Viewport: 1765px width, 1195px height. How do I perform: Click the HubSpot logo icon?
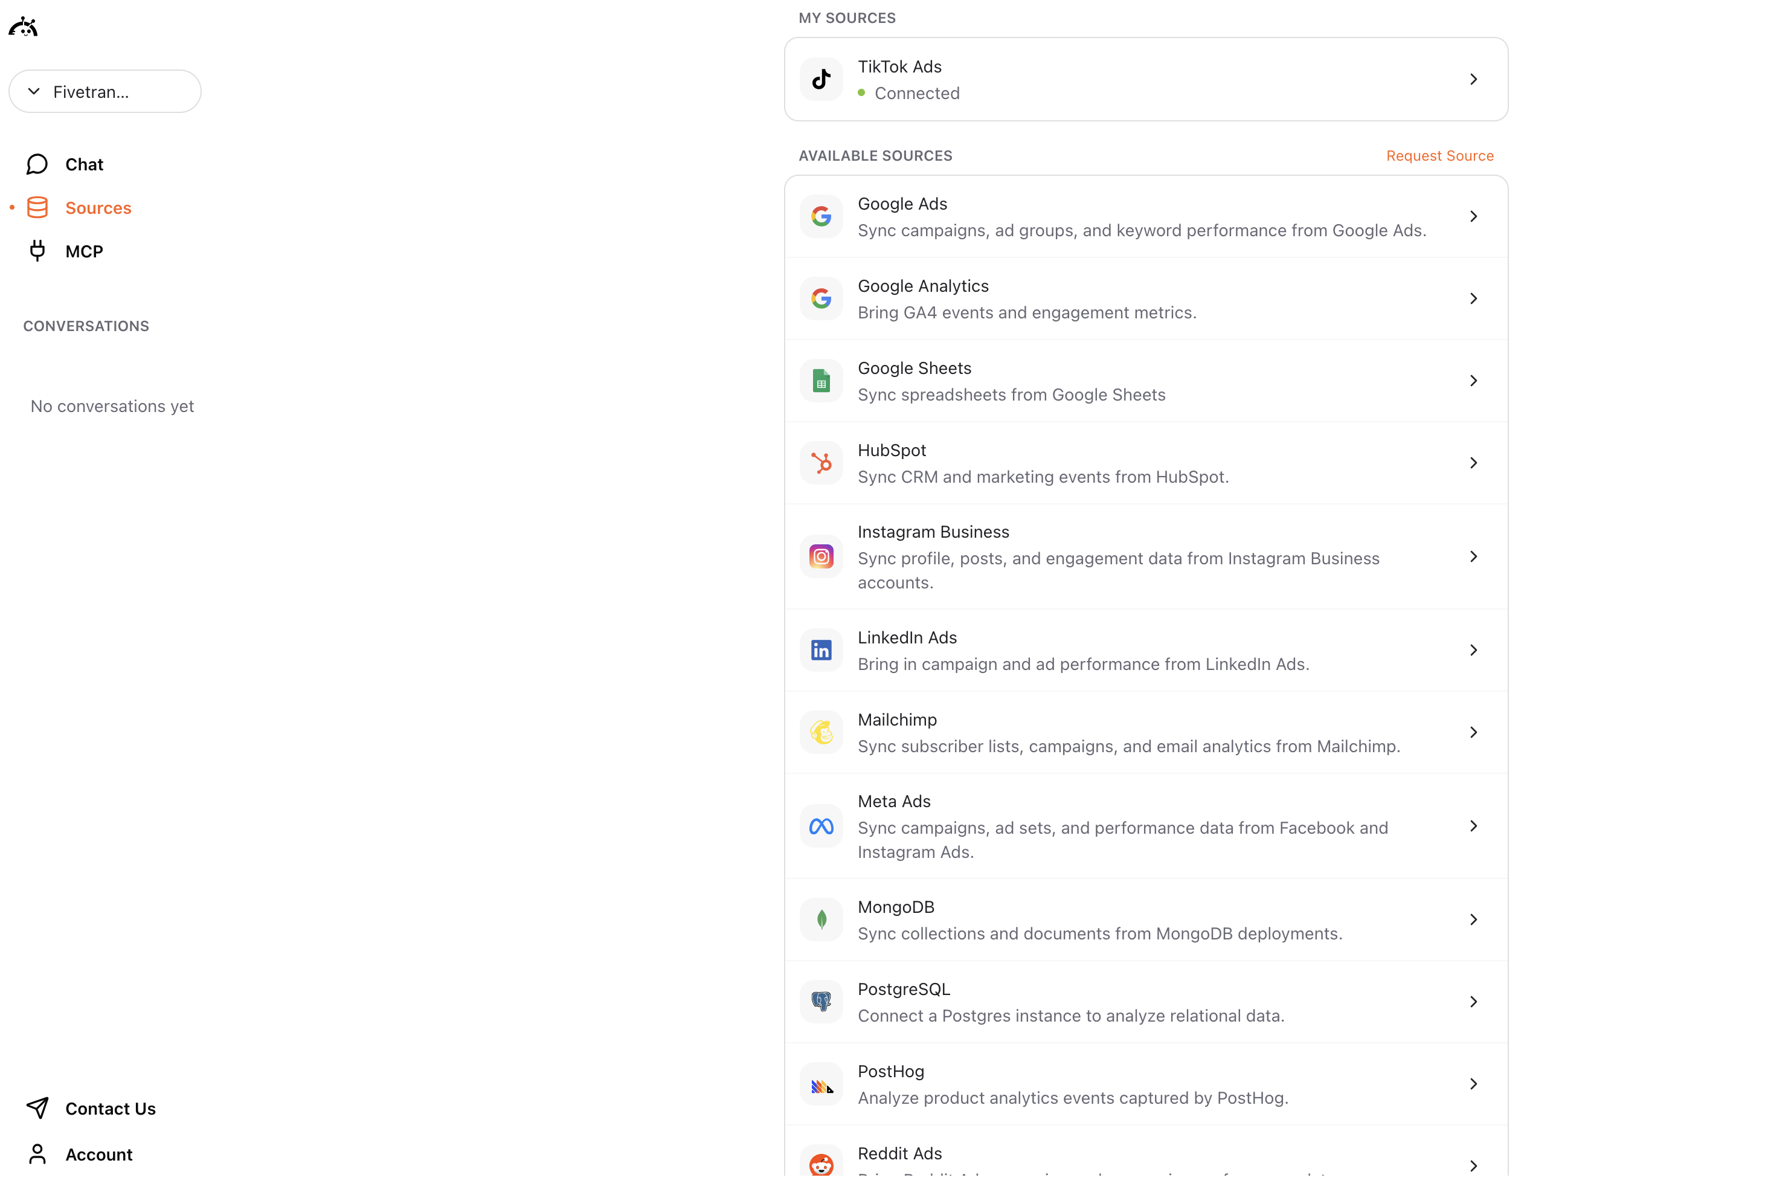click(x=821, y=463)
